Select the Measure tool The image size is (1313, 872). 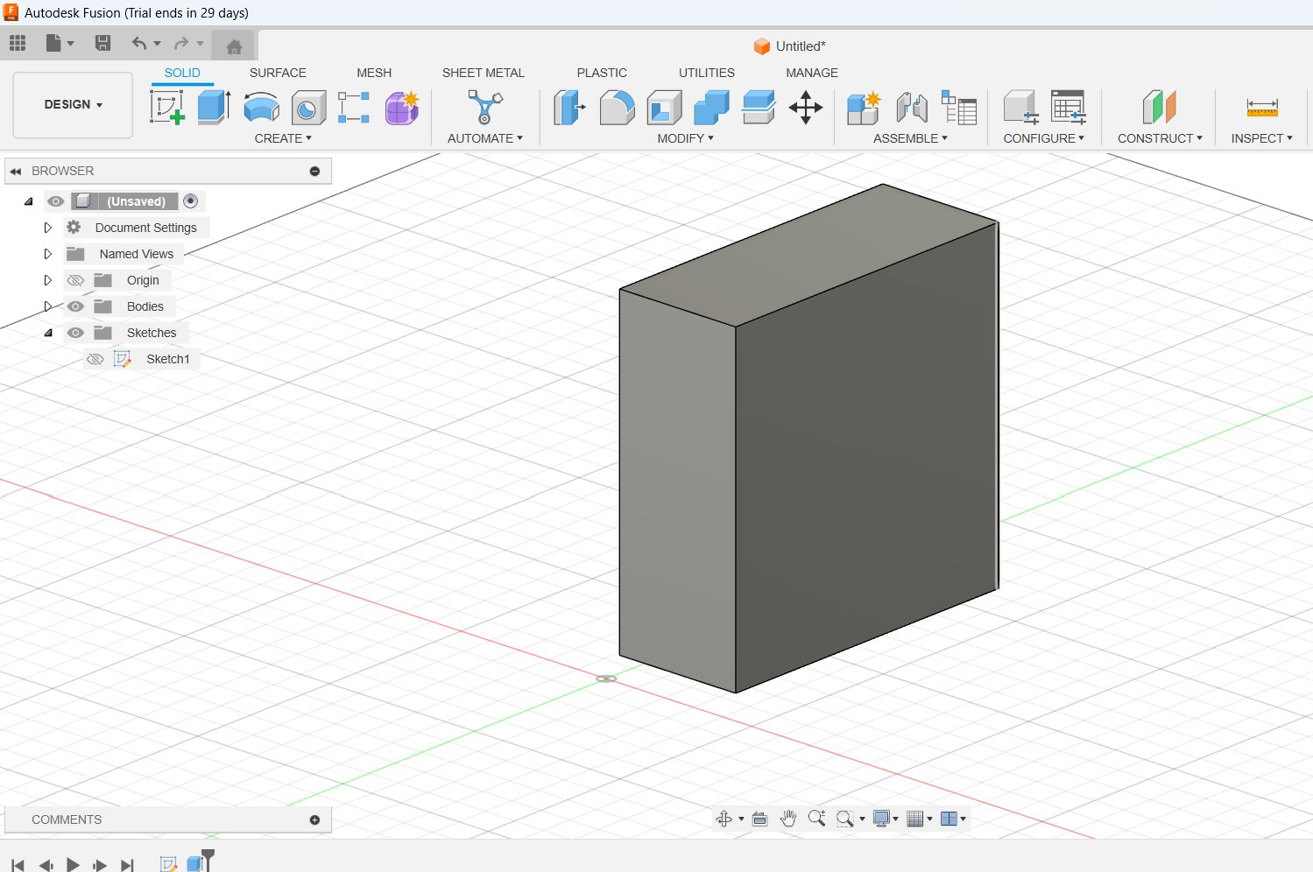click(1262, 108)
